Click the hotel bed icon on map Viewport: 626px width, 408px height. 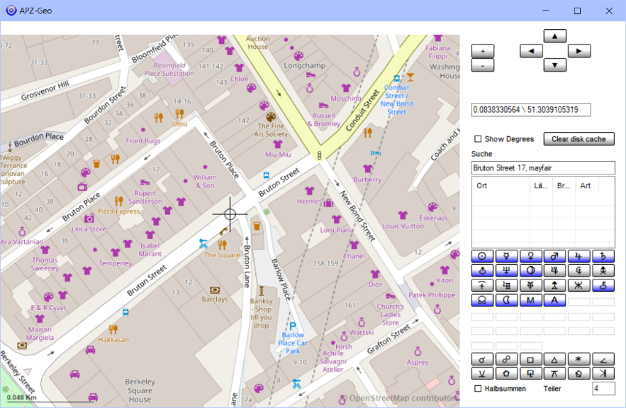pyautogui.click(x=376, y=153)
